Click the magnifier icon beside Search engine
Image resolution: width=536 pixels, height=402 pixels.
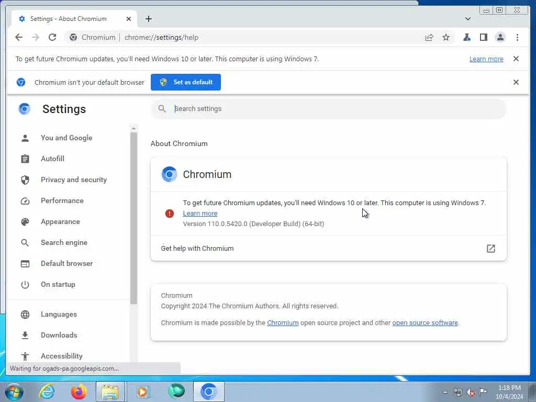click(25, 243)
